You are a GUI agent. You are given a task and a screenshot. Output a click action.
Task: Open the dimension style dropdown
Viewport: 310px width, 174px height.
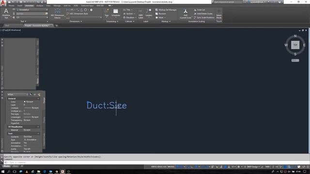(x=86, y=17)
